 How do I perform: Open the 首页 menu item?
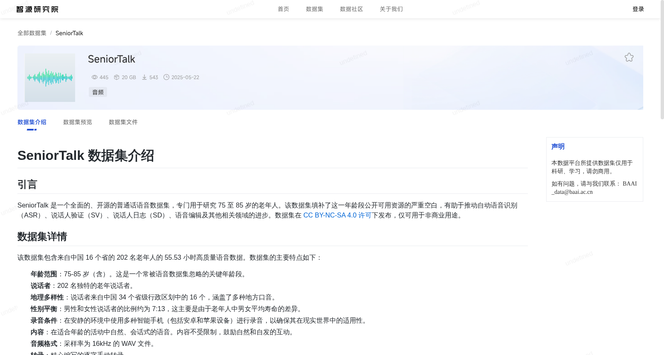pyautogui.click(x=283, y=9)
